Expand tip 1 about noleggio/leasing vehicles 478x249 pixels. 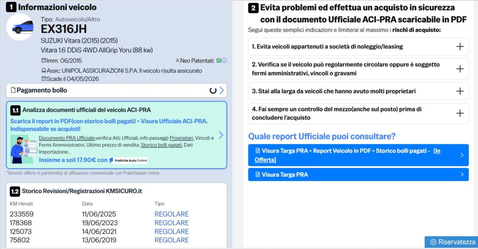click(x=460, y=47)
